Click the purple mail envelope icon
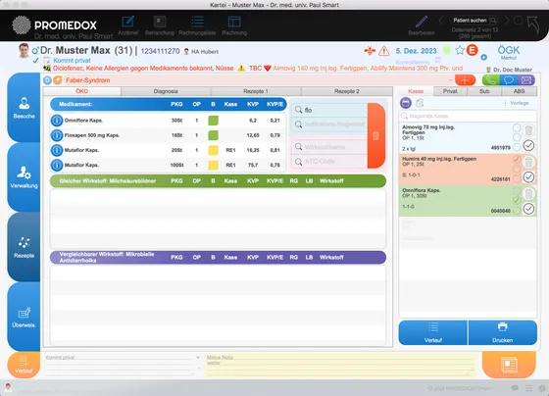549x396 pixels. click(526, 80)
